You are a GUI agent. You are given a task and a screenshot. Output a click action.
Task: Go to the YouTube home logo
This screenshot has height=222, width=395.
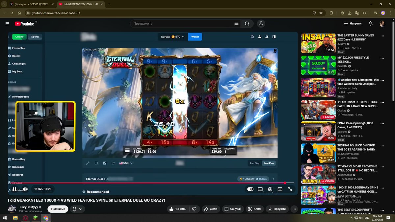click(25, 24)
